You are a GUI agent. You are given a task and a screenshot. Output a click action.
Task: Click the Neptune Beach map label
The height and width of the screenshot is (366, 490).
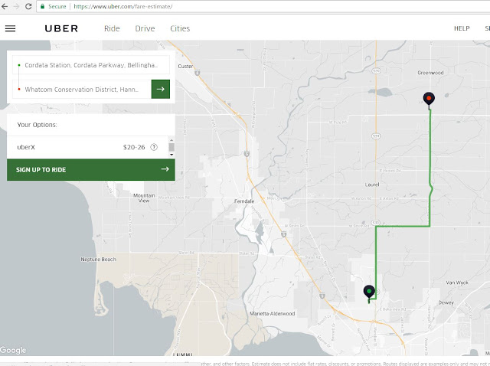[99, 260]
